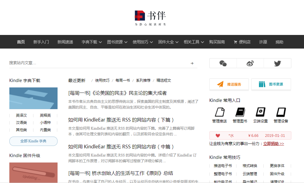
Task: Go to 首页 in navigation bar
Action: click(x=21, y=42)
